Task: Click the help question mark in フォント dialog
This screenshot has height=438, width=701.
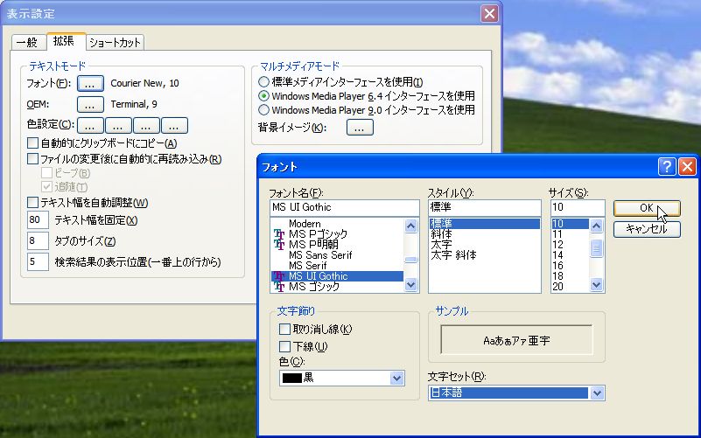Action: point(667,166)
